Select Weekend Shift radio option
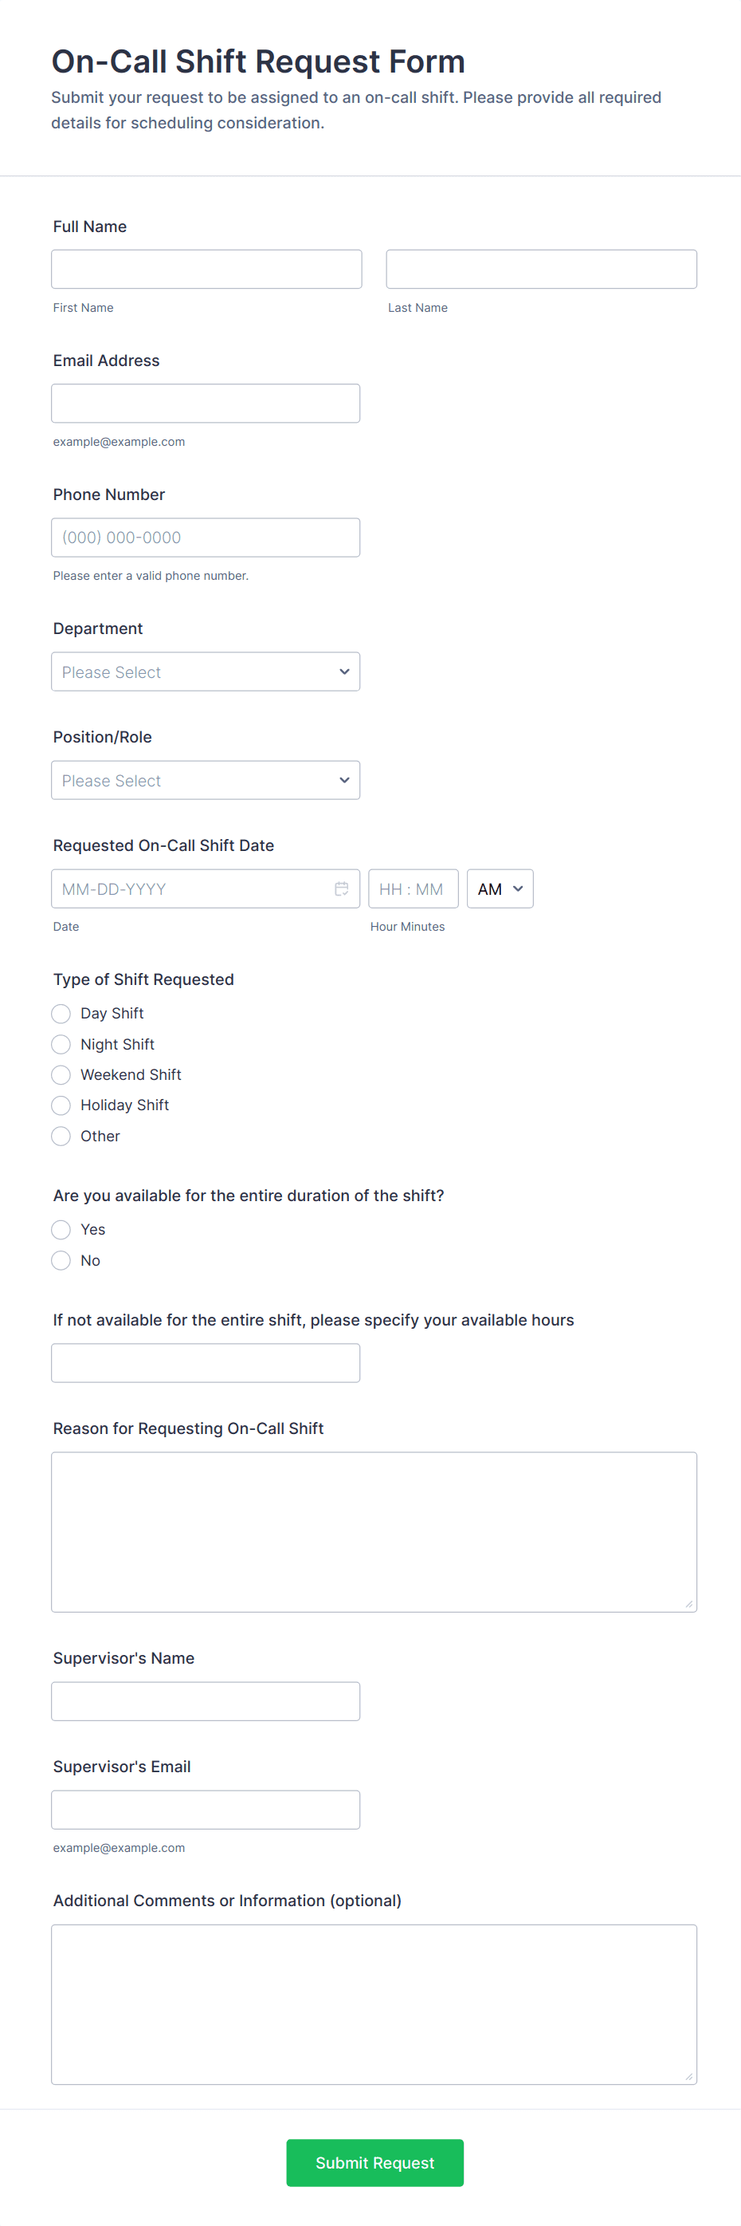741x2226 pixels. pyautogui.click(x=61, y=1074)
